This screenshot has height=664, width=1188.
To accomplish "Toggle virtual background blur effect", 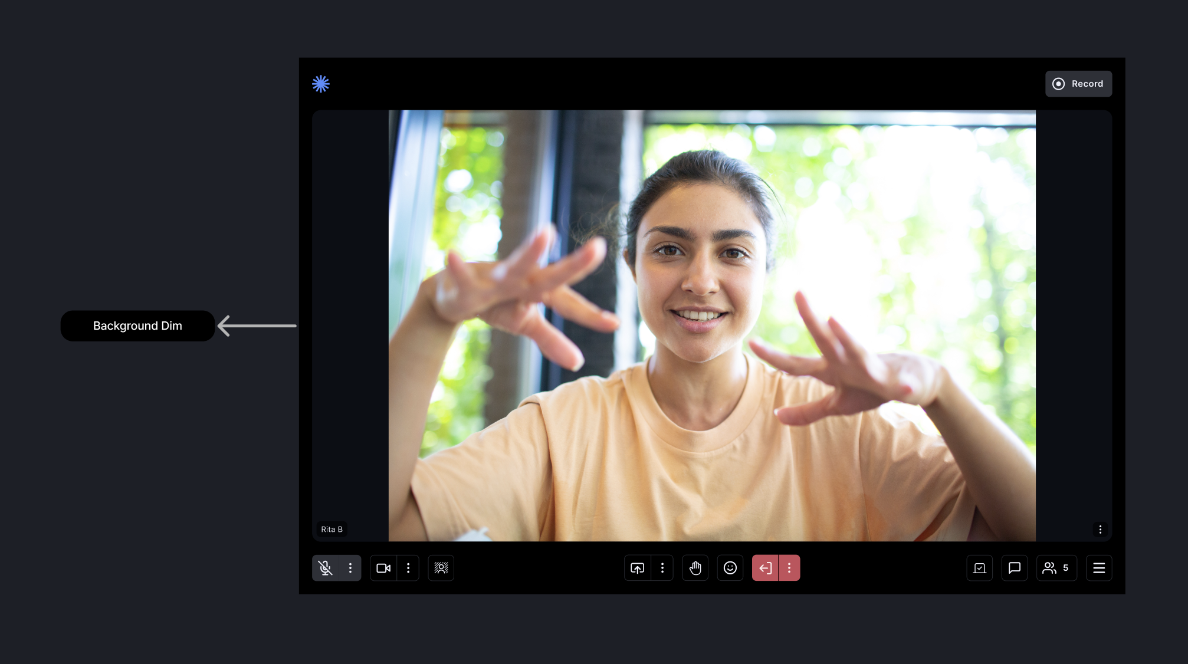I will pos(441,568).
